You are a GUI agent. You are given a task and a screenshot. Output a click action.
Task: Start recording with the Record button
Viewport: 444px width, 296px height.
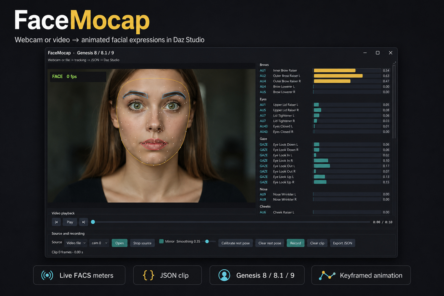tap(295, 243)
